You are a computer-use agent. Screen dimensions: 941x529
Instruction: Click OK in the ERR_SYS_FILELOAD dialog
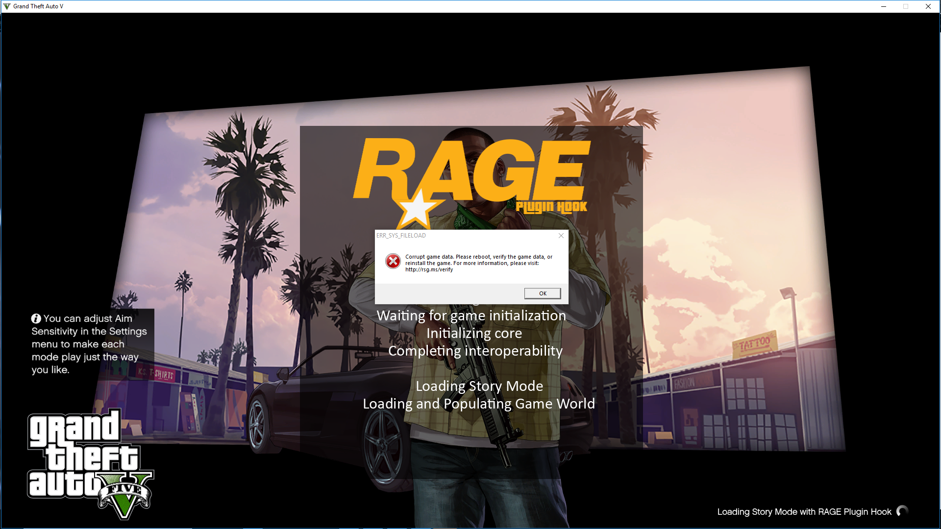pos(542,293)
